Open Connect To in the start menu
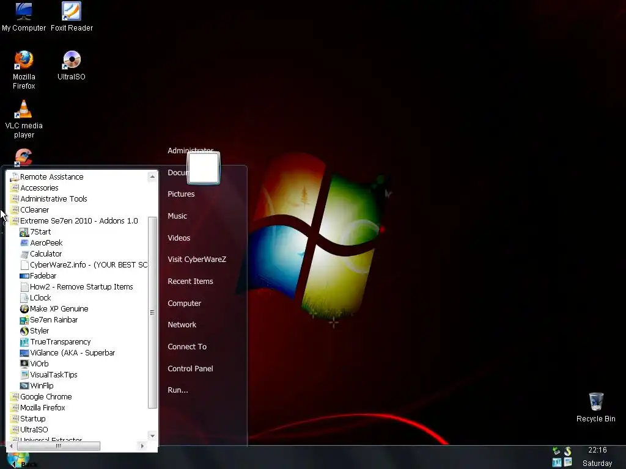Screen dimensions: 626x469 coord(187,347)
